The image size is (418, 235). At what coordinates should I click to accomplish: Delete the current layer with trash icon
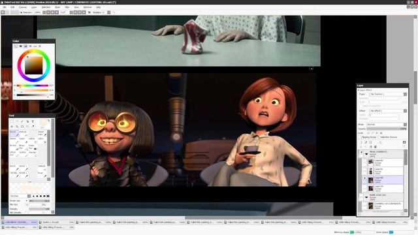coord(376,147)
